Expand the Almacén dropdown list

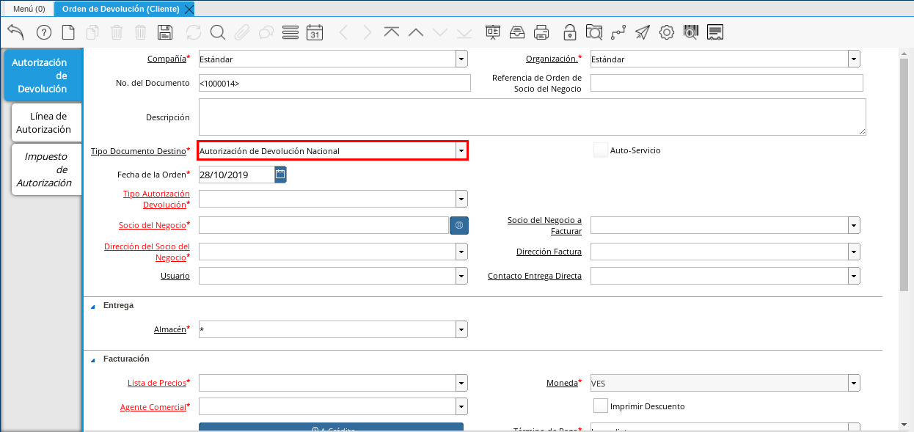[461, 330]
